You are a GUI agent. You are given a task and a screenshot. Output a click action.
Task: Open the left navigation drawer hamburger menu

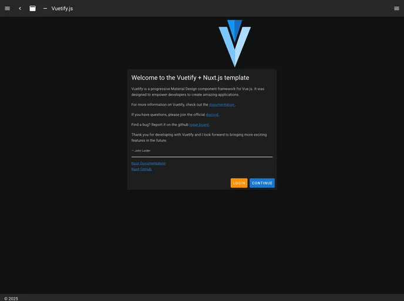[8, 8]
